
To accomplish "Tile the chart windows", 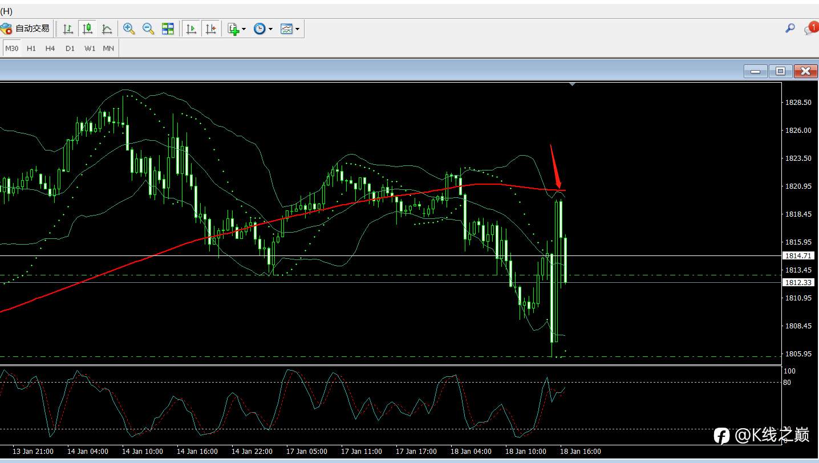I will tap(168, 29).
